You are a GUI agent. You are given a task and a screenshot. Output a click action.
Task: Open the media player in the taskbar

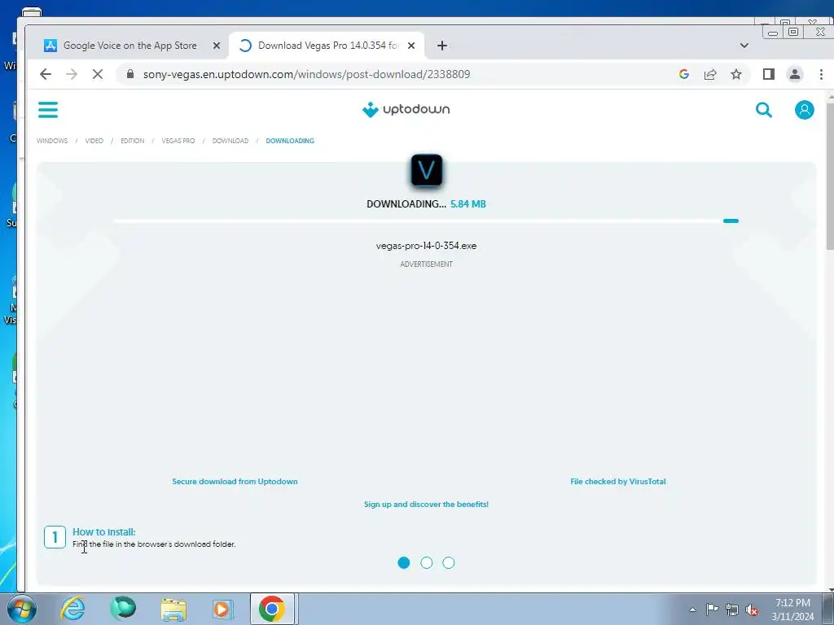222,609
